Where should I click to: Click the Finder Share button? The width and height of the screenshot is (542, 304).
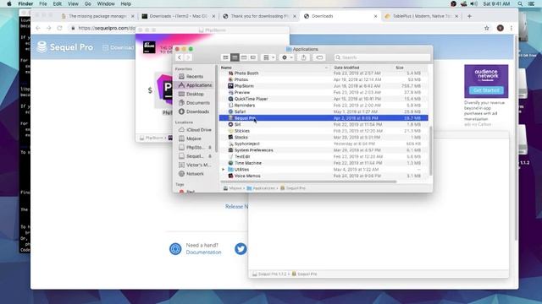tap(303, 57)
